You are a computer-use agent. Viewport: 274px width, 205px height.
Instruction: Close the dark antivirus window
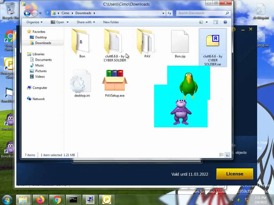[x=250, y=29]
